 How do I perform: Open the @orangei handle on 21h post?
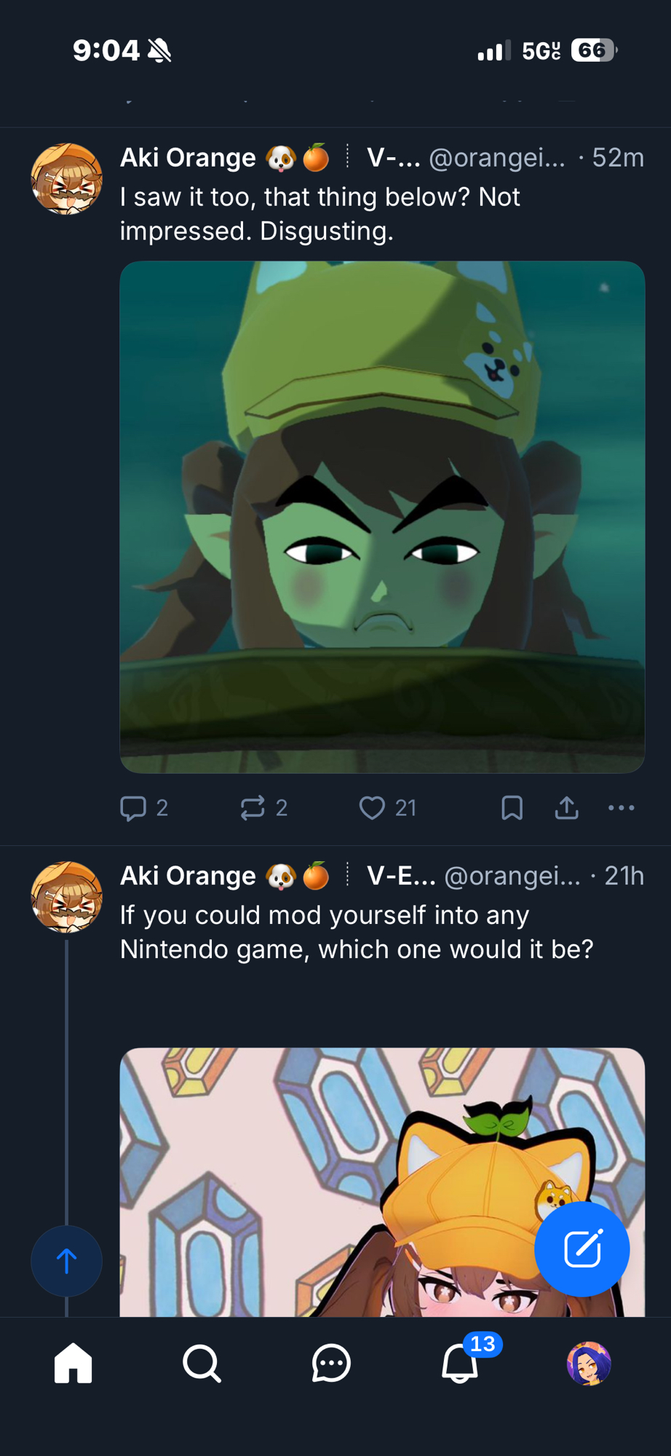coord(512,876)
